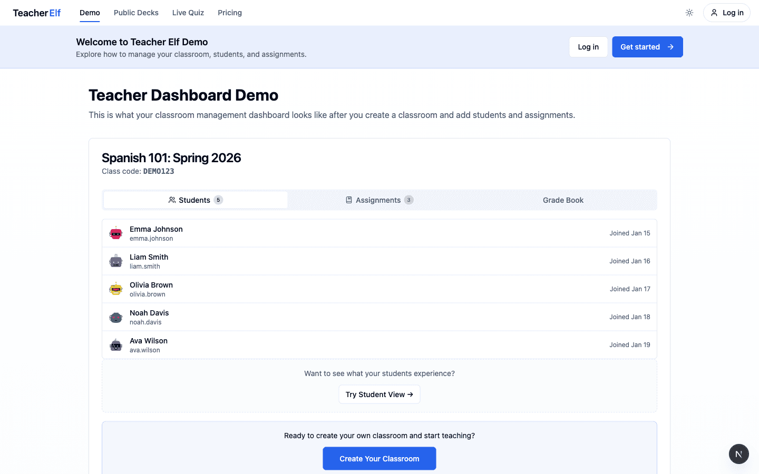Click the Teacher Dashboard Demo heading
The width and height of the screenshot is (759, 474).
183,95
